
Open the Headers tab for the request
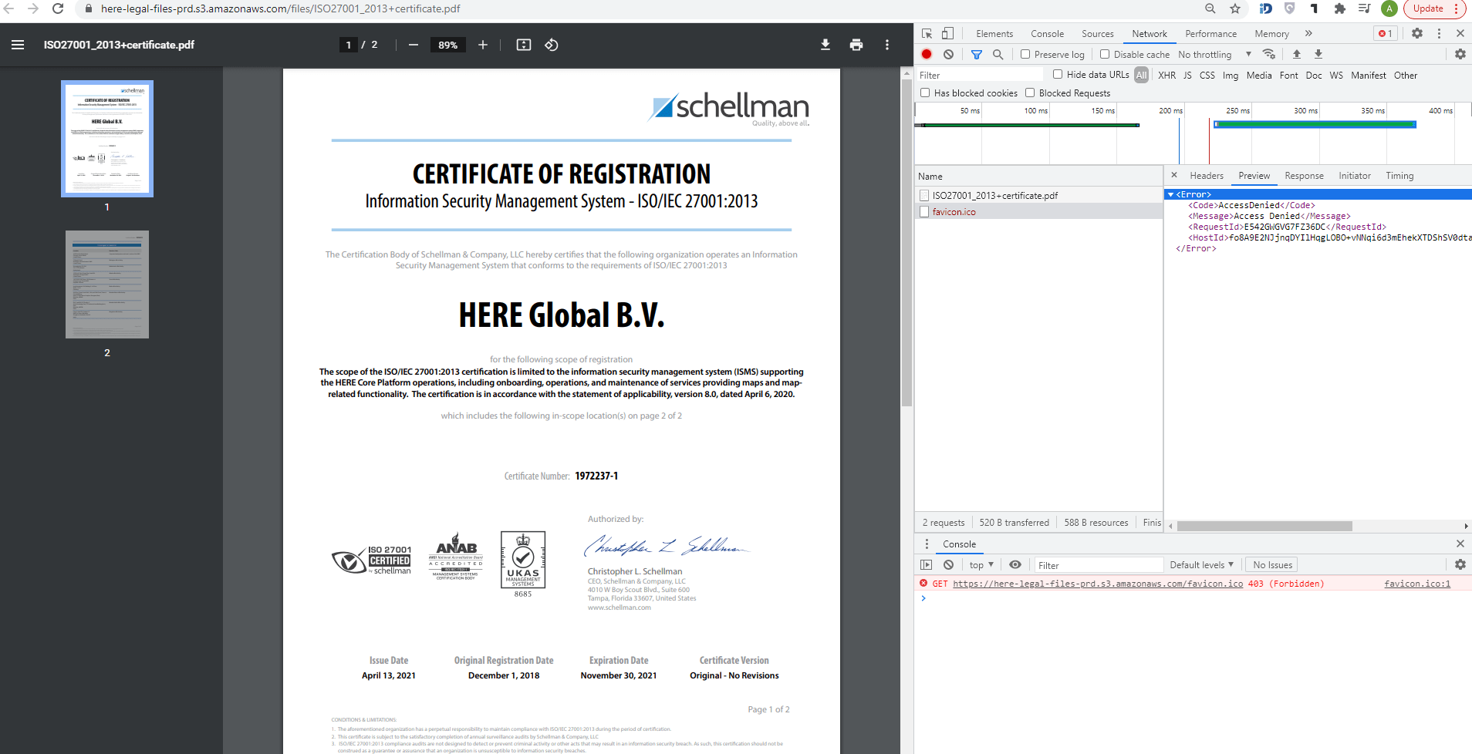[x=1207, y=176]
